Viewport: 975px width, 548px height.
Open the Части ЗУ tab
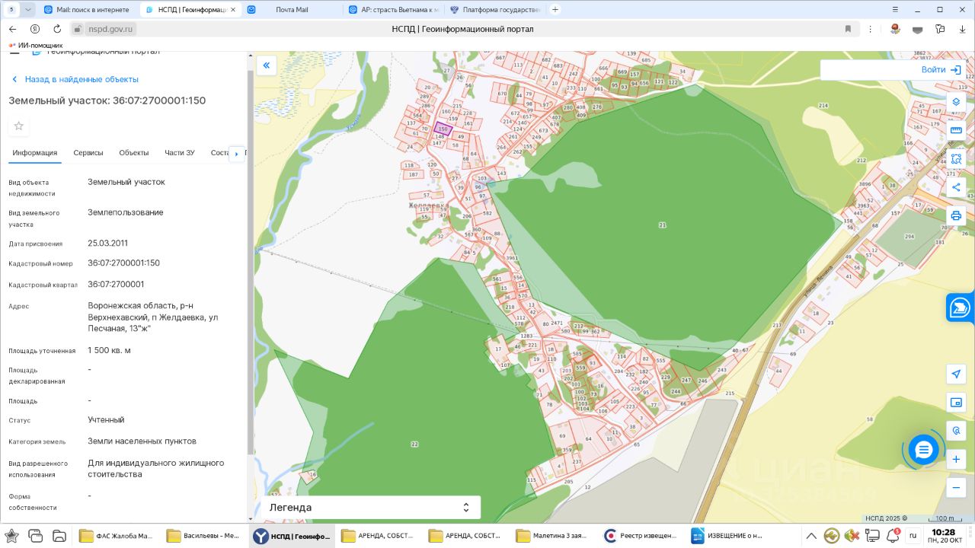pos(180,153)
